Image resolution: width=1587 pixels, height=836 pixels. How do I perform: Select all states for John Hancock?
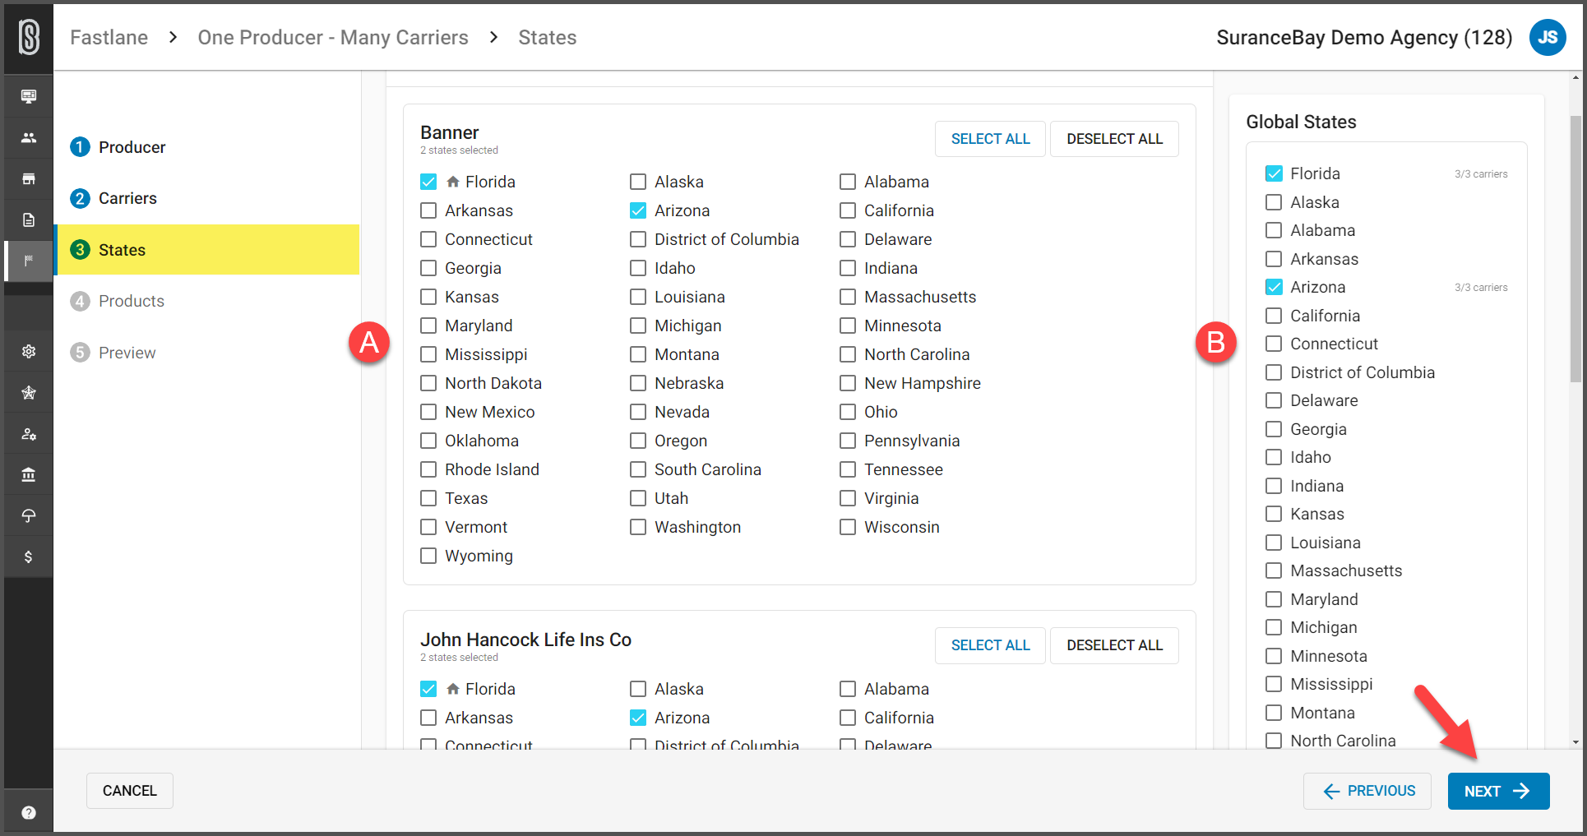coord(990,645)
